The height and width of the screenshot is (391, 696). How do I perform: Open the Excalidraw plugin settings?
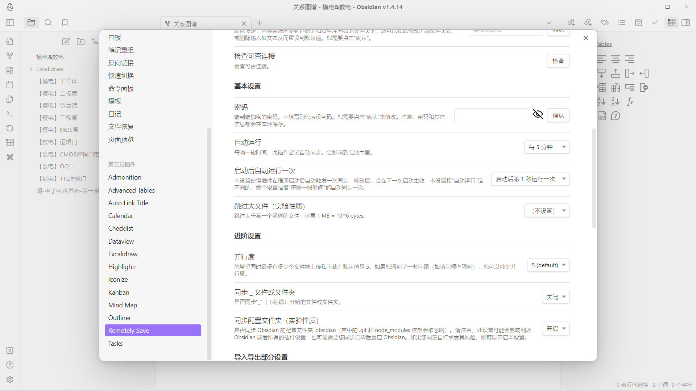(123, 254)
